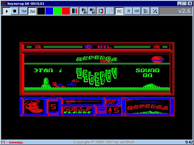Click the СЧЕТ В БАНКЕ score panel
The width and height of the screenshot is (194, 145).
pos(78,110)
